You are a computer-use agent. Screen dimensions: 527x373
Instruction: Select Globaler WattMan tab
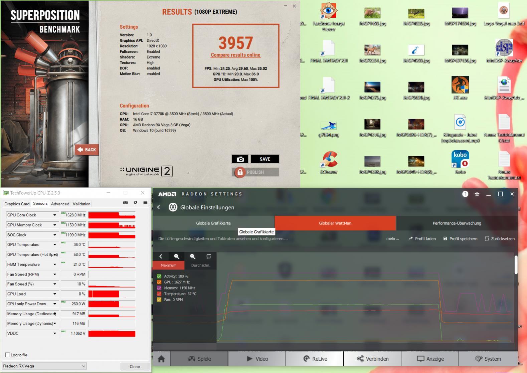tap(335, 223)
